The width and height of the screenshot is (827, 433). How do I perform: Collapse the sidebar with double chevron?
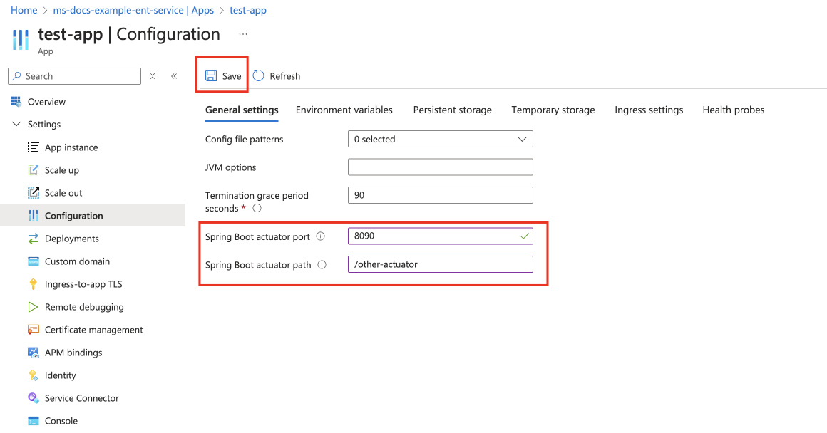[x=174, y=76]
